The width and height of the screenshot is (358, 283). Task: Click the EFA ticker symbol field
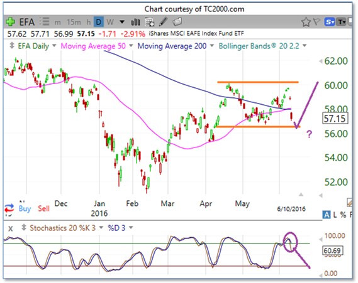[26, 22]
